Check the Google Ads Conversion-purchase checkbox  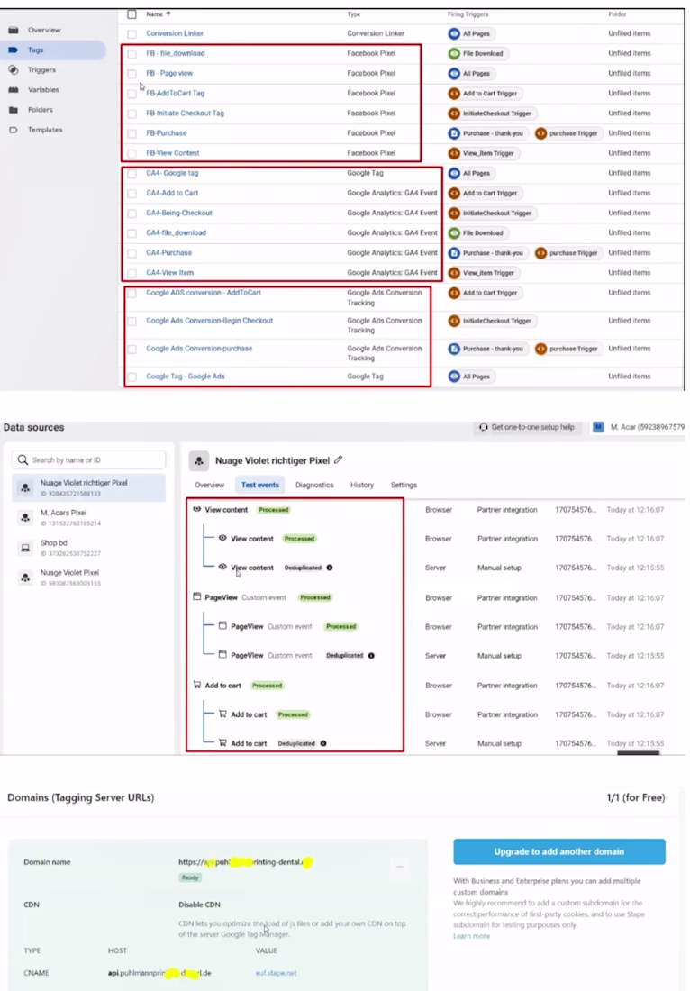tap(132, 350)
